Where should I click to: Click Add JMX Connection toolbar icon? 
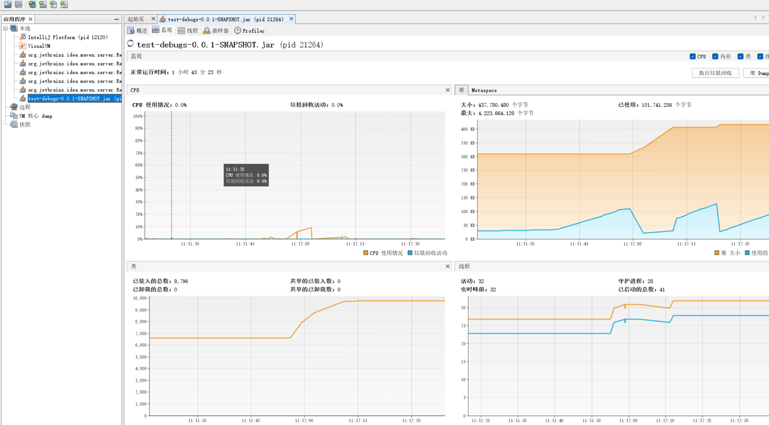(43, 4)
